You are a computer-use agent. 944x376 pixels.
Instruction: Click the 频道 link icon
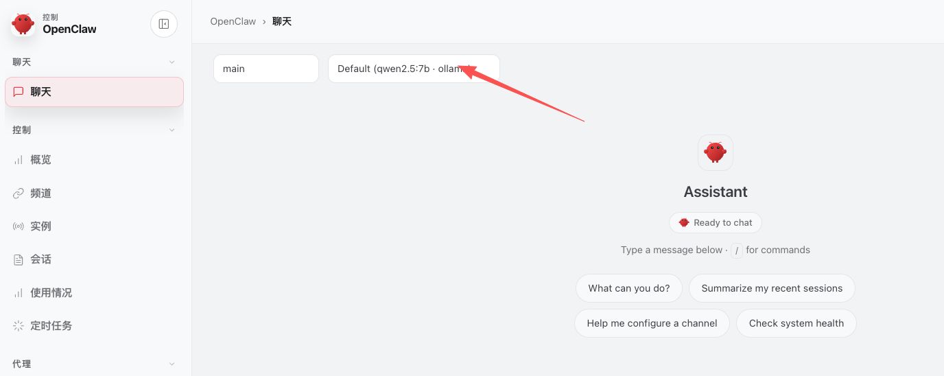[x=19, y=193]
